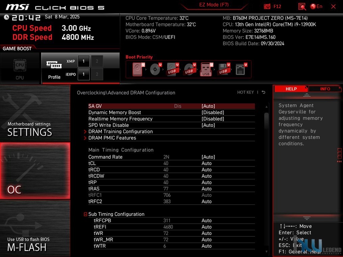Open the OC overclocking section
Viewport: 343px width, 257px height.
35,171
